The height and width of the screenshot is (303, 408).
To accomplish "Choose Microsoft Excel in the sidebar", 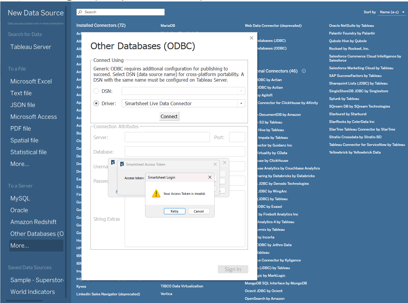I will tap(31, 81).
